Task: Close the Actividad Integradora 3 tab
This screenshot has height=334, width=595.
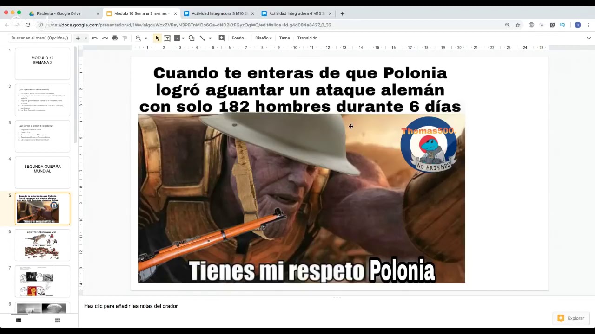Action: 253,13
